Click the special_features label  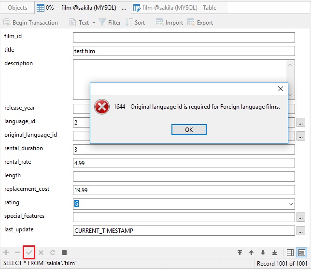25,216
